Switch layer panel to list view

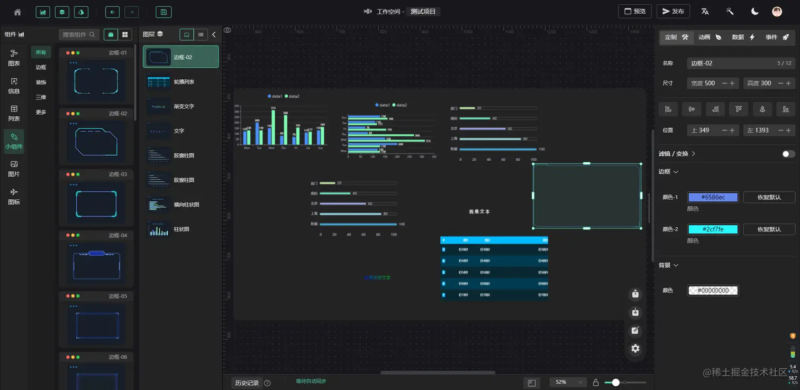coord(201,34)
